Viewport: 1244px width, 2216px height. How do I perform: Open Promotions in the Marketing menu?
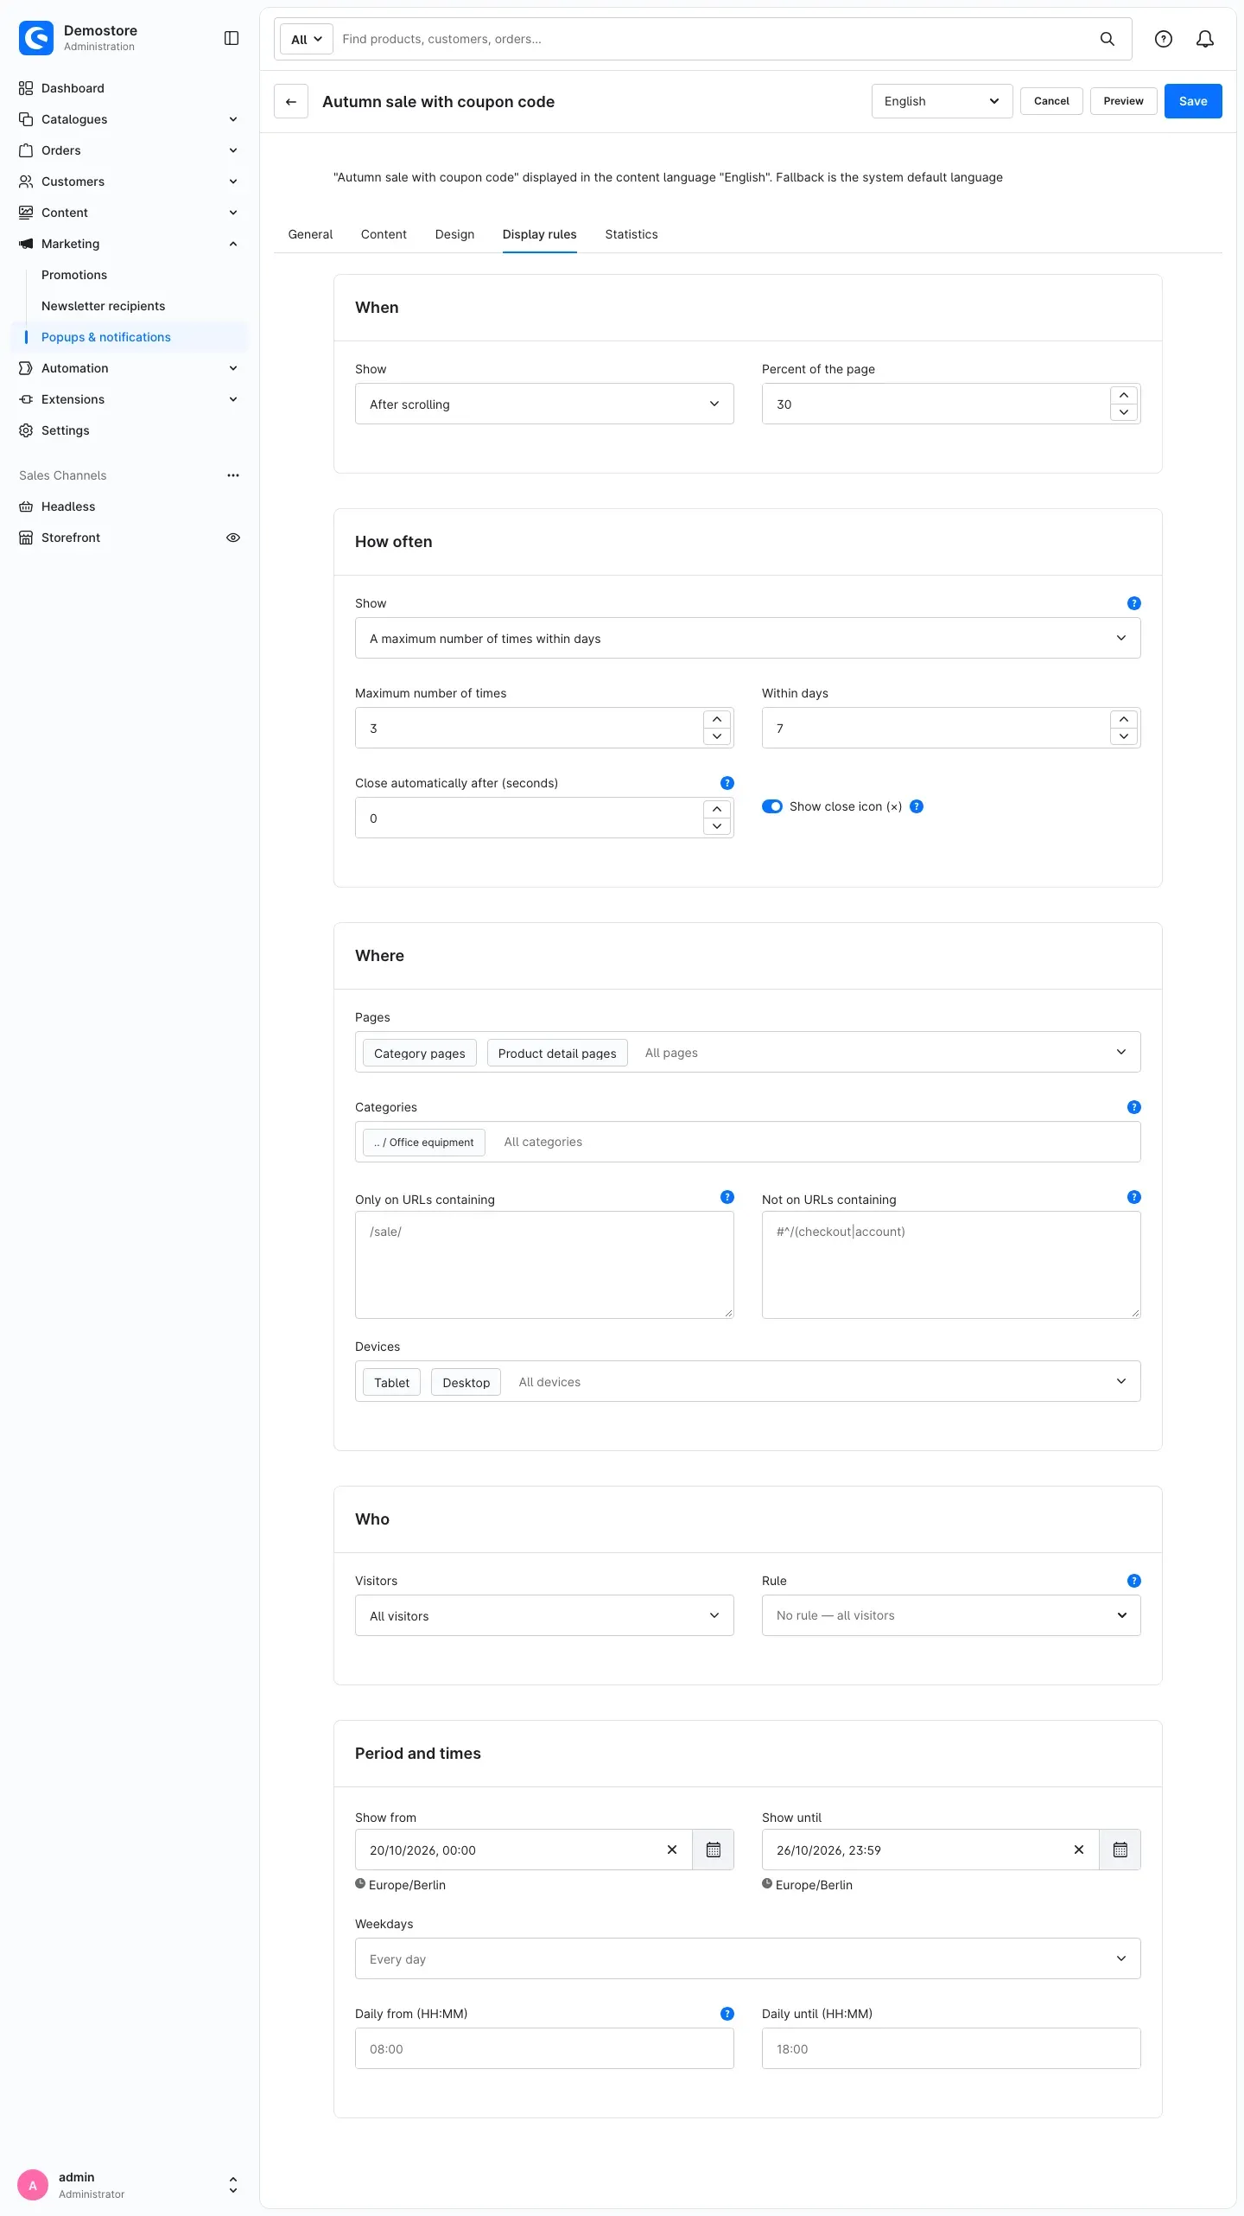[74, 275]
